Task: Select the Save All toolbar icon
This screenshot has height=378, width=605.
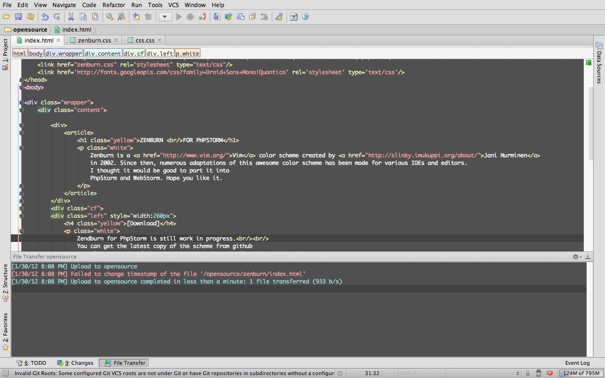Action: point(18,17)
